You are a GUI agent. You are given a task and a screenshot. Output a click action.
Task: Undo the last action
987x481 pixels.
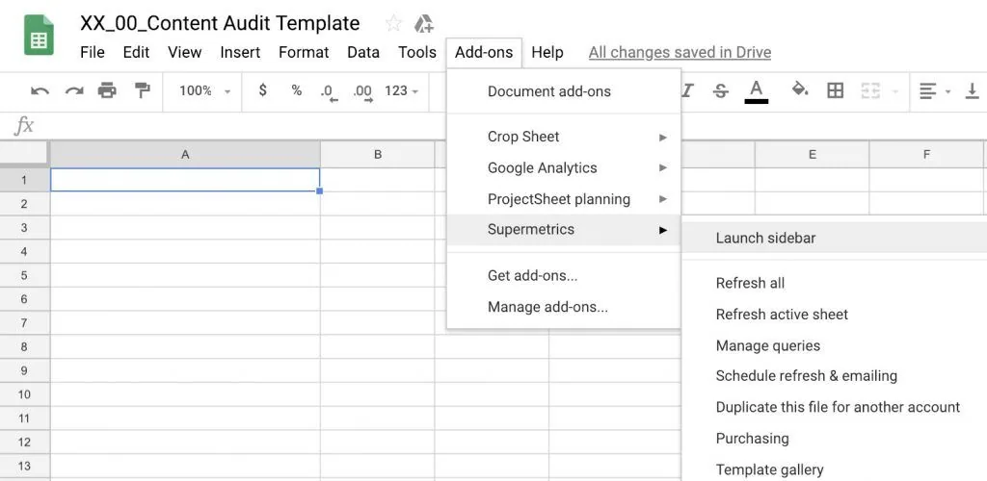click(40, 91)
